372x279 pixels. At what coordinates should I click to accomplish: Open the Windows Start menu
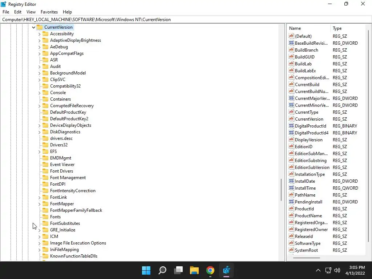[x=146, y=270]
